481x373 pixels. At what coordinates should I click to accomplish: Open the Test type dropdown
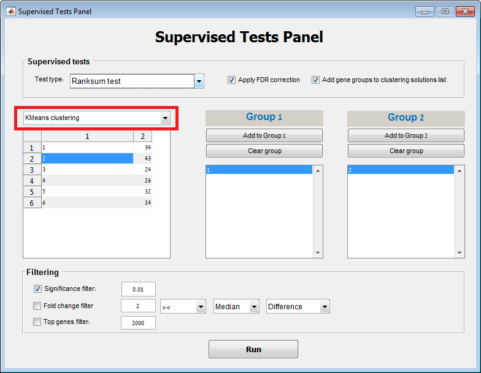(199, 81)
